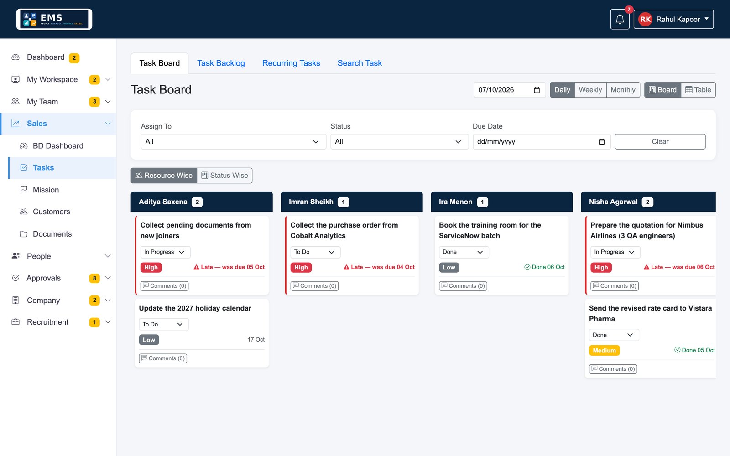Open the Due Date calendar picker icon
This screenshot has height=456, width=730.
click(x=601, y=142)
